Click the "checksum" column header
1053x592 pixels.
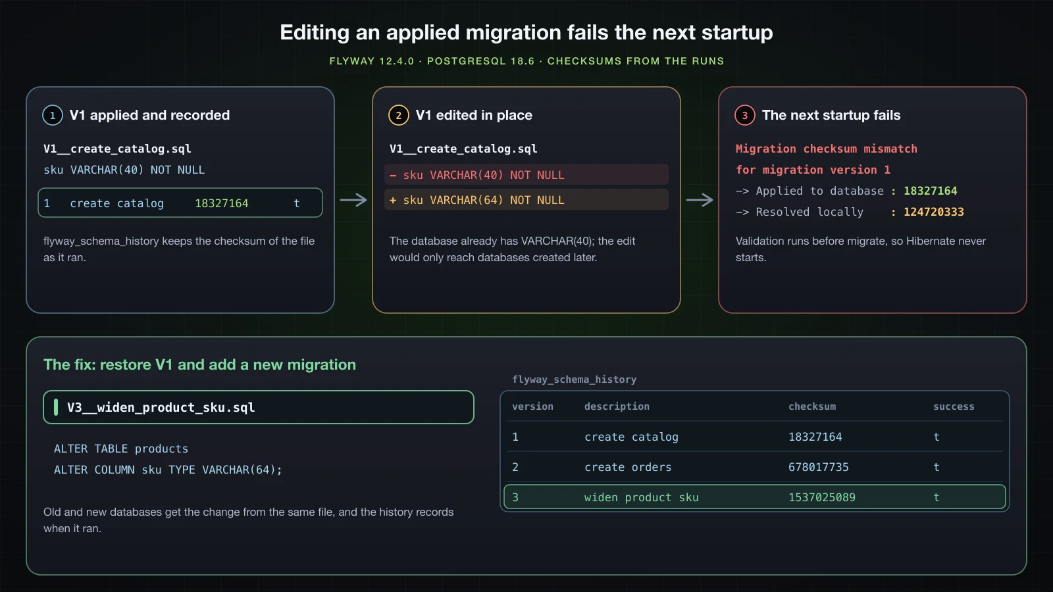point(812,407)
